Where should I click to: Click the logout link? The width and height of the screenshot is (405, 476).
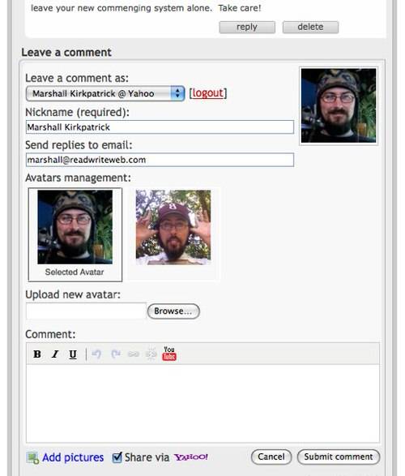coord(207,93)
